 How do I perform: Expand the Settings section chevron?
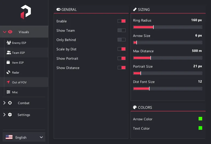coord(4,115)
